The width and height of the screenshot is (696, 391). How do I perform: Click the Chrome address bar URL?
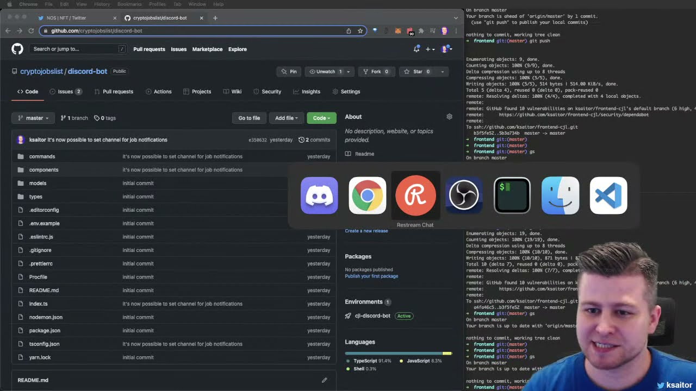tap(97, 31)
